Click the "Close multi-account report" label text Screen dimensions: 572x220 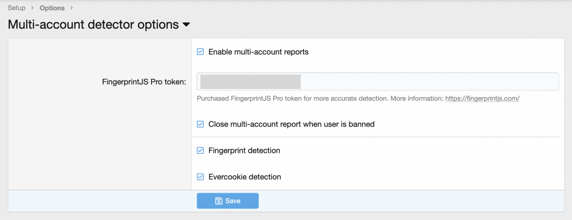point(291,124)
